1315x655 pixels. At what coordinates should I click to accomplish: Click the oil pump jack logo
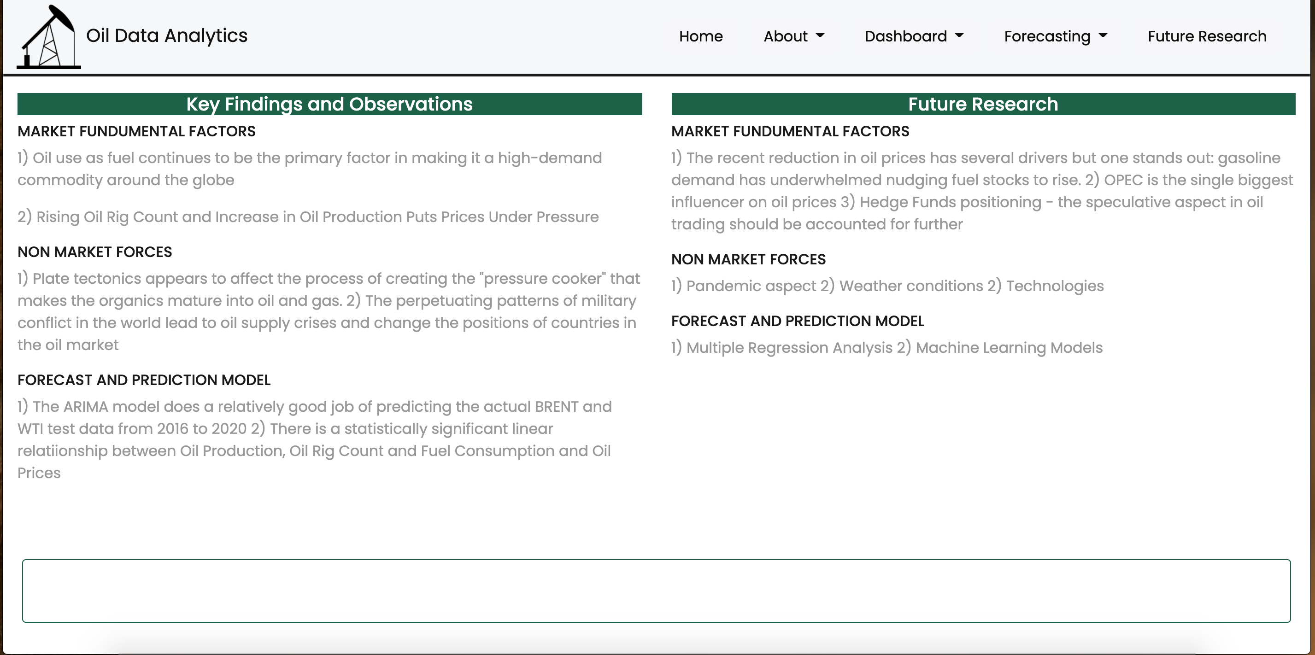(48, 37)
